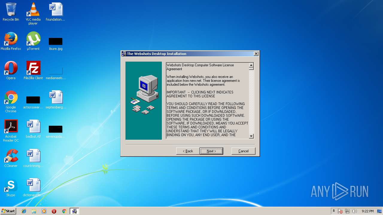The width and height of the screenshot is (383, 215).
Task: Select the µTorrent desktop shortcut
Action: pos(33,41)
